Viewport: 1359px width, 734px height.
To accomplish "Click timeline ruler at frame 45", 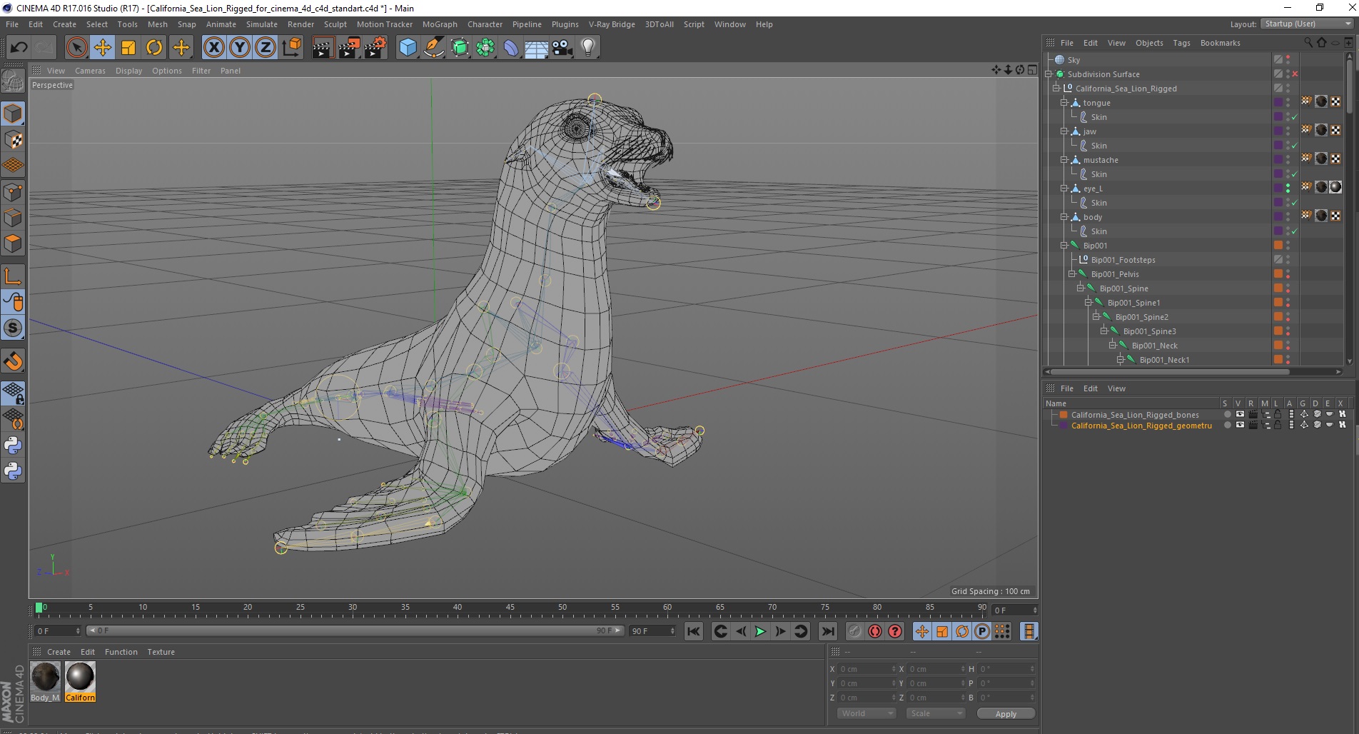I will 510,609.
